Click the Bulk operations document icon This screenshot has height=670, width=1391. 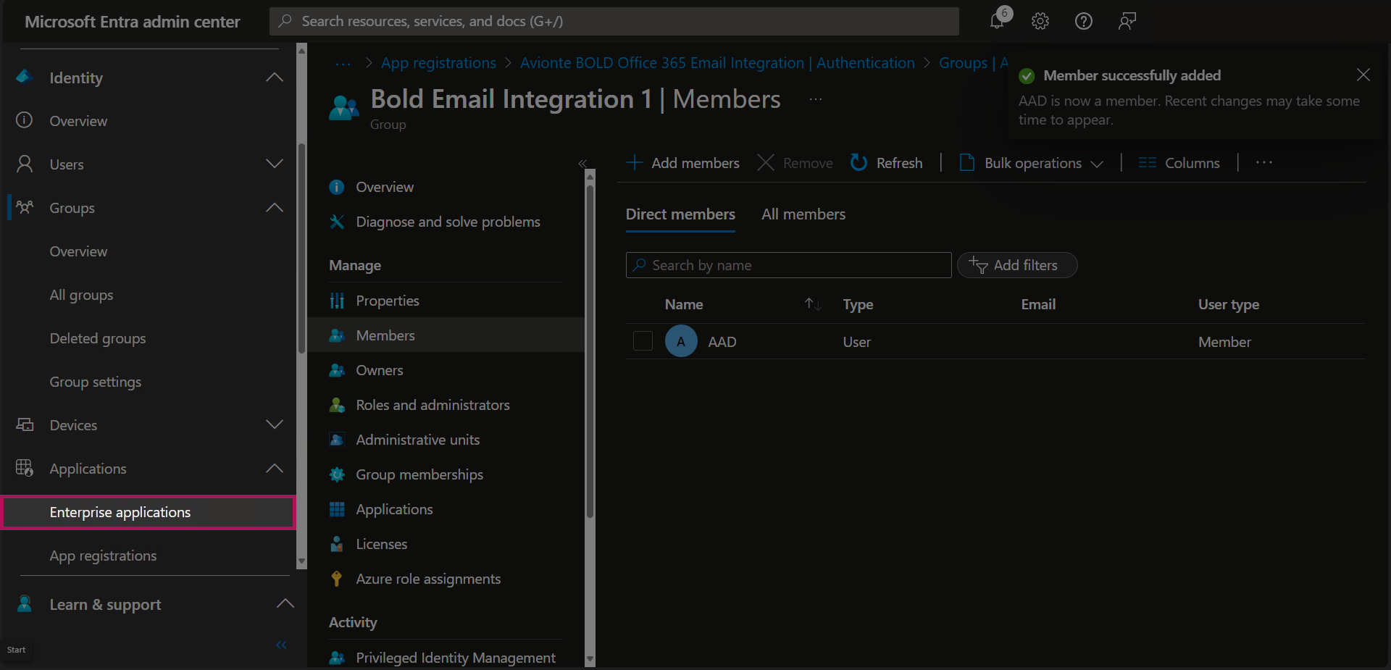click(x=966, y=162)
